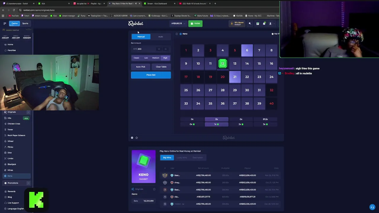Open the gift rewards icon in header
This screenshot has height=213, width=379.
point(258,23)
